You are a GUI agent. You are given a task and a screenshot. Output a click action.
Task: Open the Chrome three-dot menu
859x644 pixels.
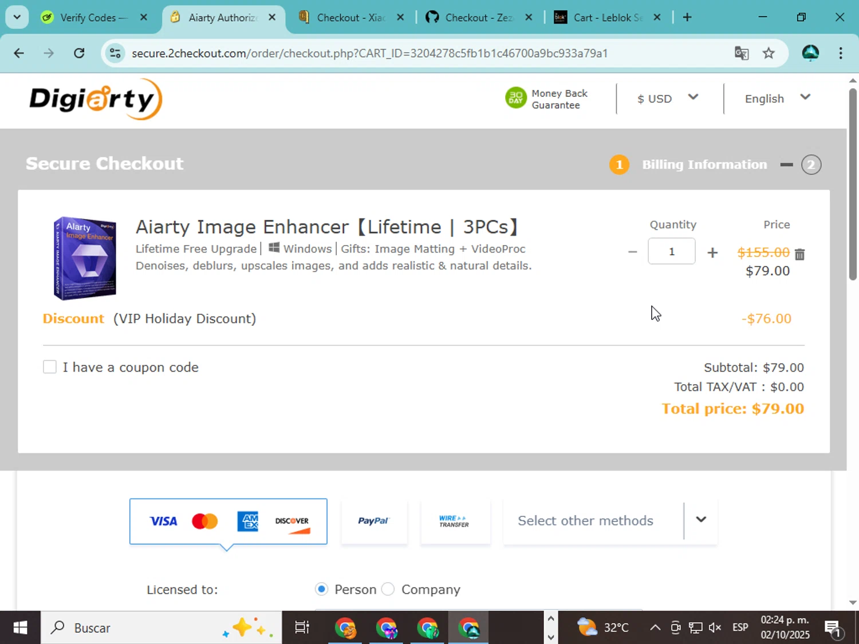pos(841,53)
